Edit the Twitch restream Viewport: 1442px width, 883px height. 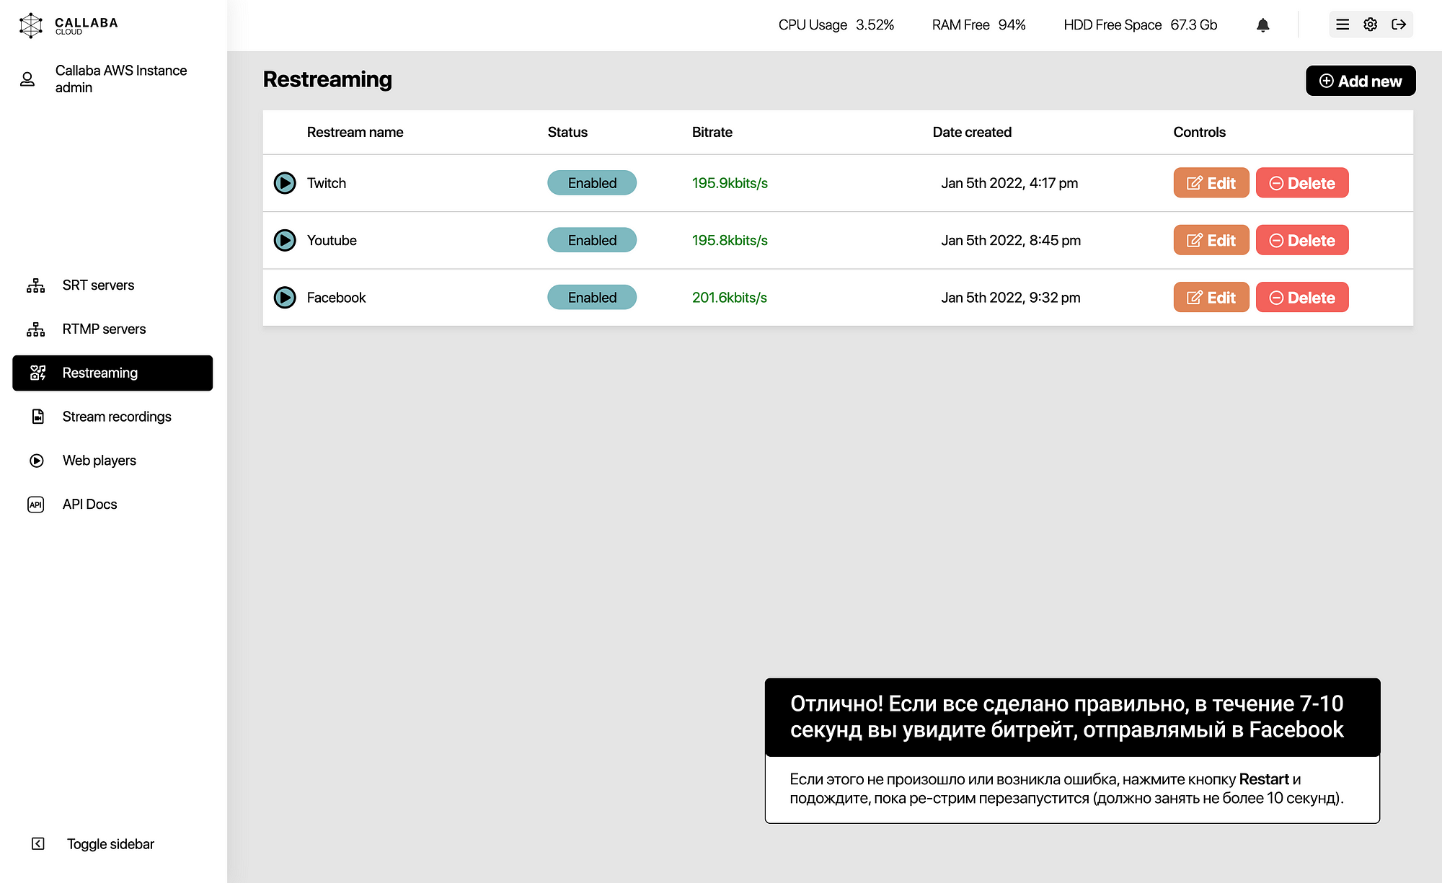[x=1211, y=183]
